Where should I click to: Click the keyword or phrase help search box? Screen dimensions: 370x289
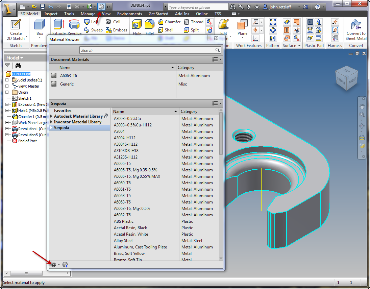pos(198,7)
